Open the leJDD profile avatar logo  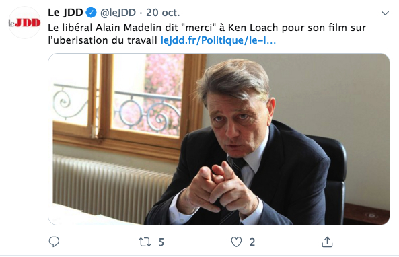pos(24,23)
